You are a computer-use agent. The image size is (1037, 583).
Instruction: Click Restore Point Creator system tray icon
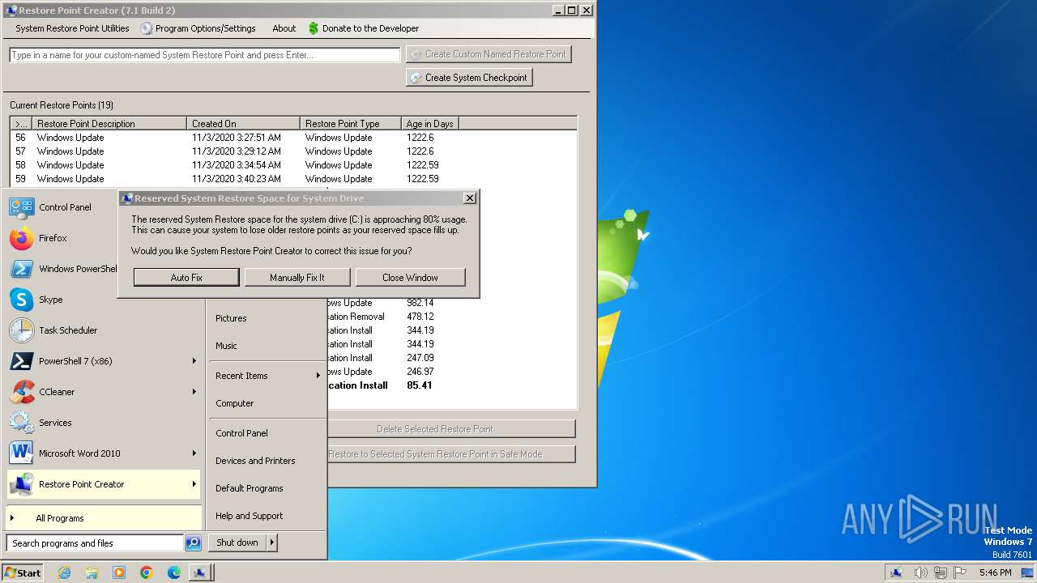click(897, 572)
